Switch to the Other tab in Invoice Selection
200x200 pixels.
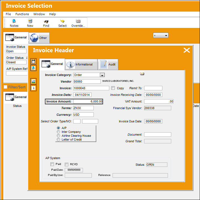(x=39, y=38)
